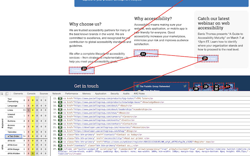Activate the inspect element picker icon
This screenshot has height=156, width=250.
click(2, 94)
